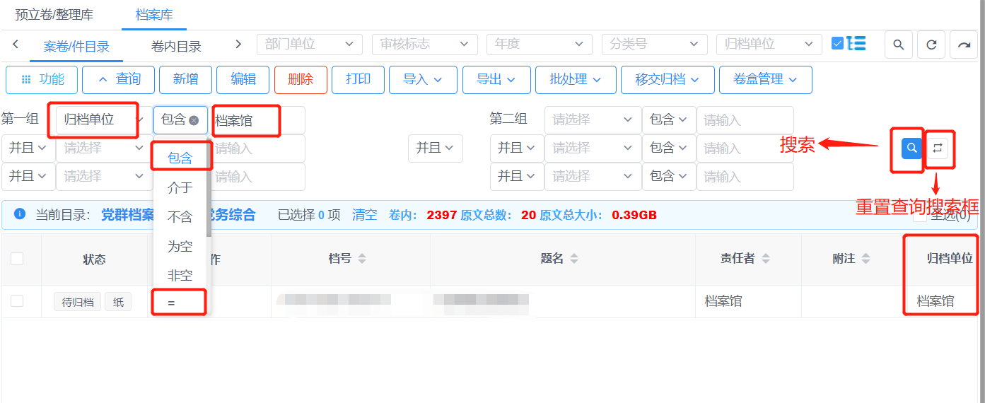
Task: Check the select-all checkbox in table header
Action: coord(17,259)
